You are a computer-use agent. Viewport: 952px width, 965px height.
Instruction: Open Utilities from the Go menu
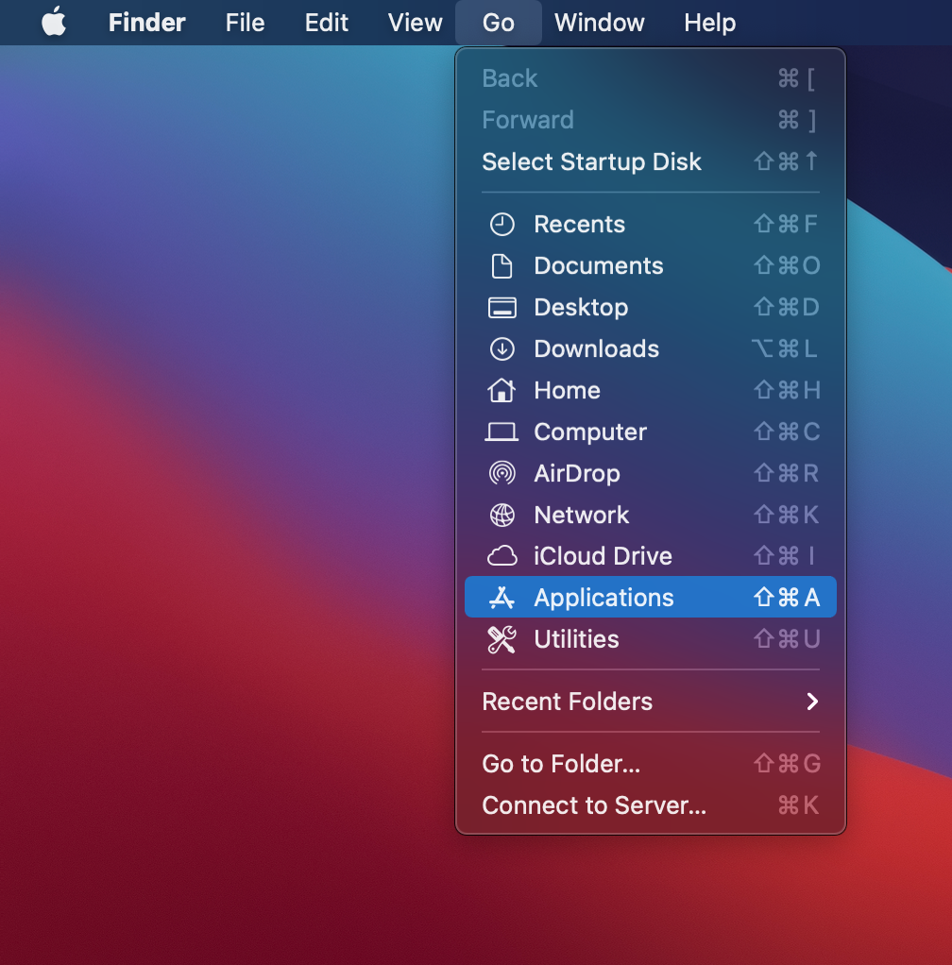pyautogui.click(x=651, y=639)
